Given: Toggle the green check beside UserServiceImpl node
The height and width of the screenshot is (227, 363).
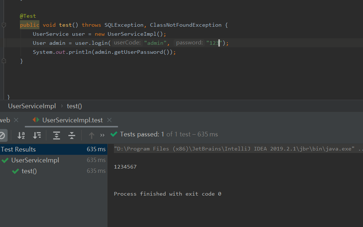Looking at the screenshot, I should [x=5, y=160].
